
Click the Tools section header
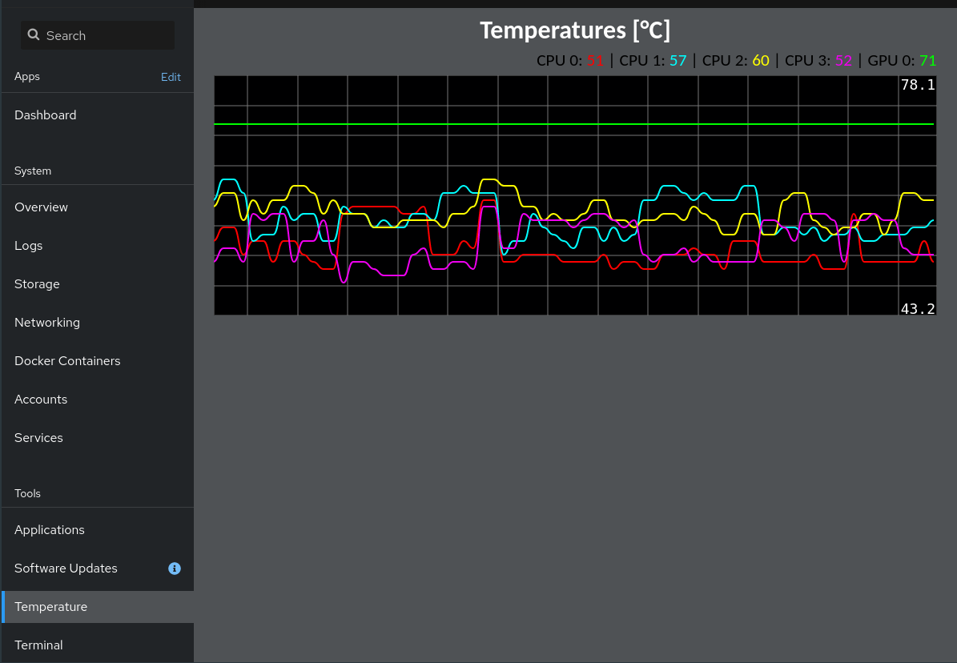[27, 493]
